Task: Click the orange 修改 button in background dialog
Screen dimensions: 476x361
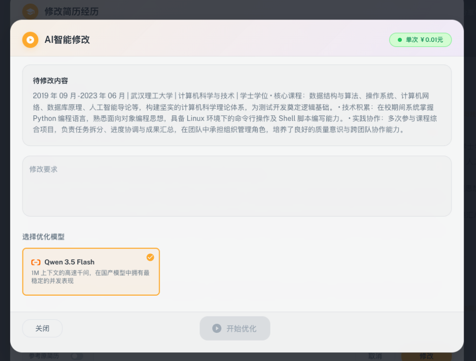Action: 426,356
